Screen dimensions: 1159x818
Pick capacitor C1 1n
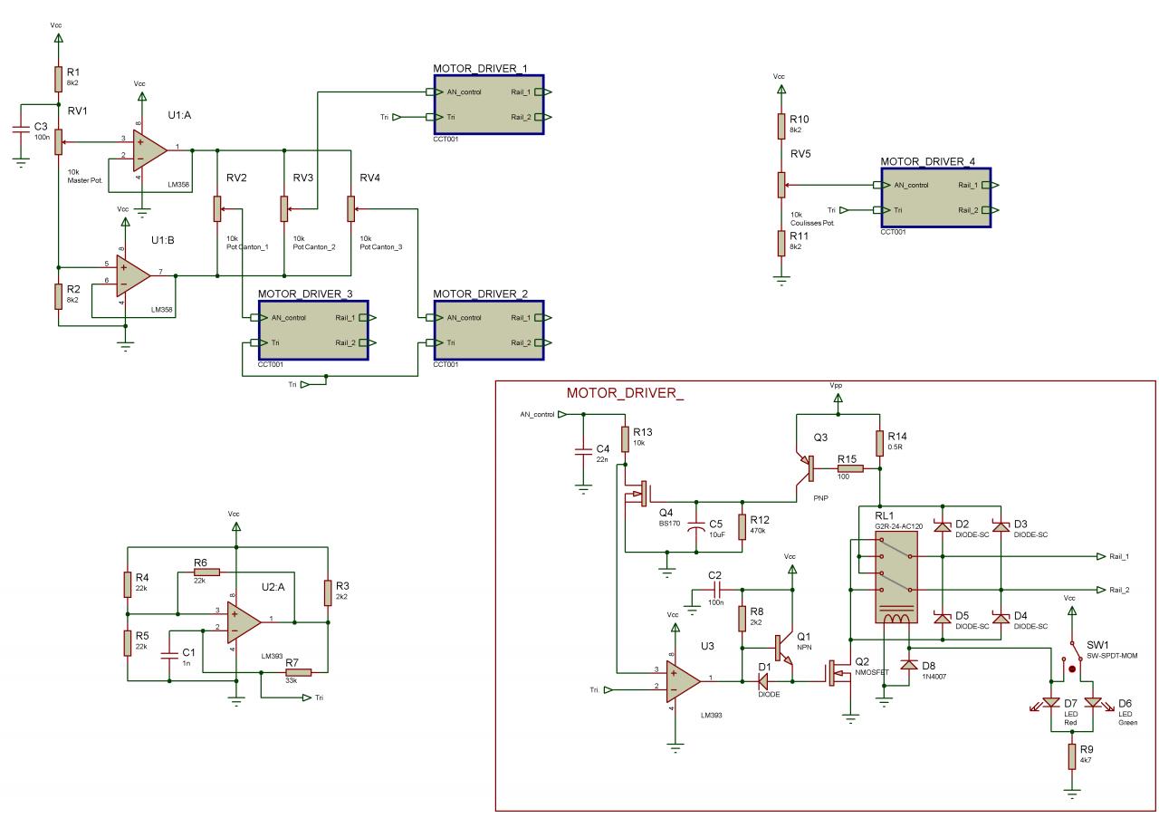(x=168, y=655)
